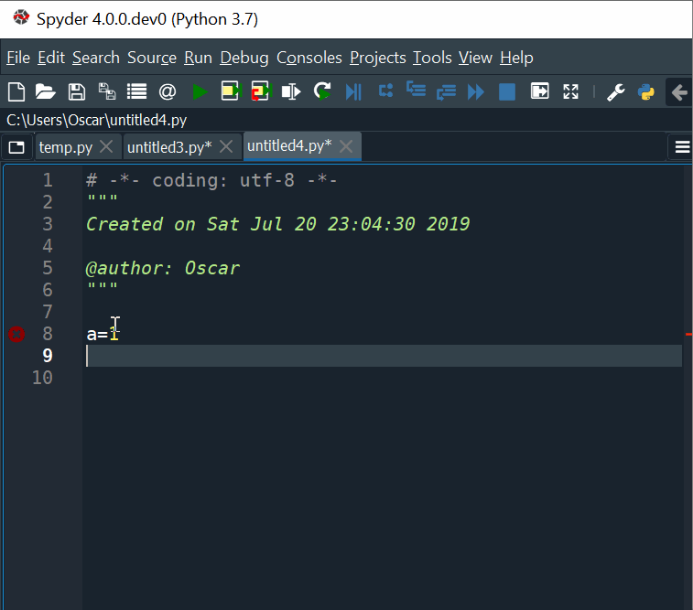Click line number 10 in the gutter
The width and height of the screenshot is (693, 610).
(x=42, y=378)
